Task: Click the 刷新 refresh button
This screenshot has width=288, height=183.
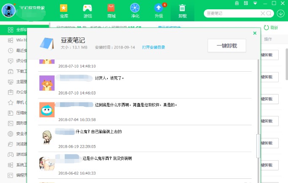Action: tap(271, 28)
